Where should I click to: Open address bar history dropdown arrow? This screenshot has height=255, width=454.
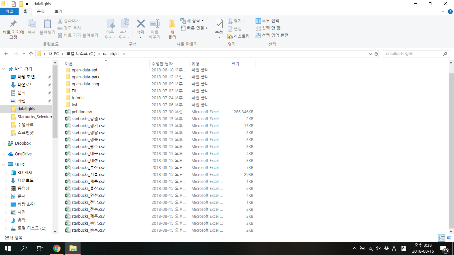point(371,54)
